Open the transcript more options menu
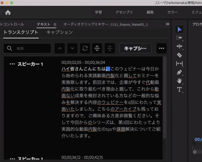This screenshot has width=202, height=162. (162, 48)
